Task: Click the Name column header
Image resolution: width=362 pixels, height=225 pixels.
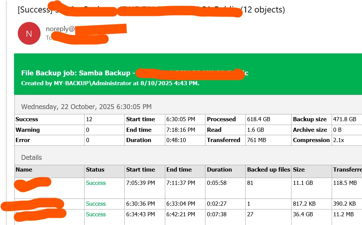Action: pyautogui.click(x=24, y=170)
